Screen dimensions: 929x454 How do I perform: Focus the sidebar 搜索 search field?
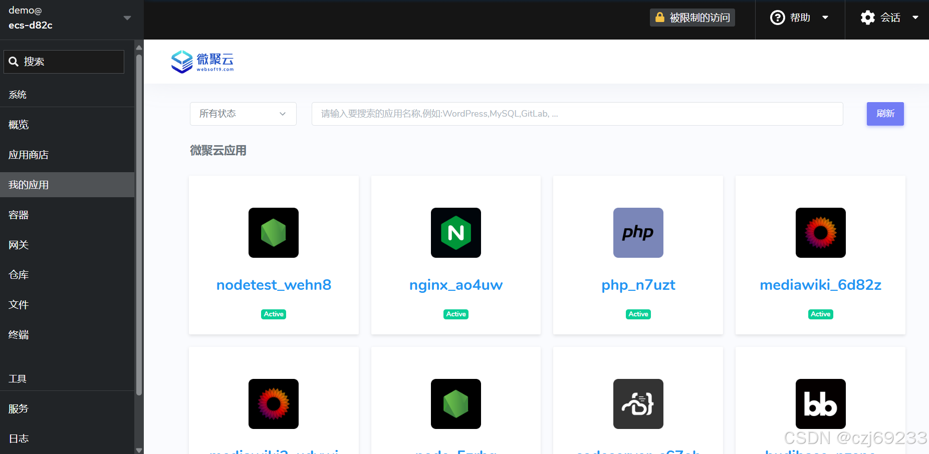(64, 62)
